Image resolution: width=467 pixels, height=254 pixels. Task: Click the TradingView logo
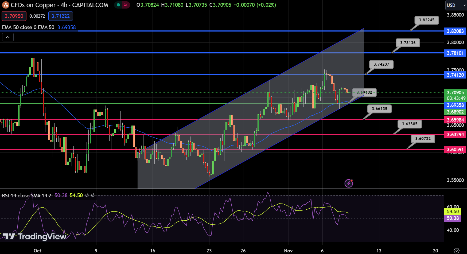coord(34,236)
